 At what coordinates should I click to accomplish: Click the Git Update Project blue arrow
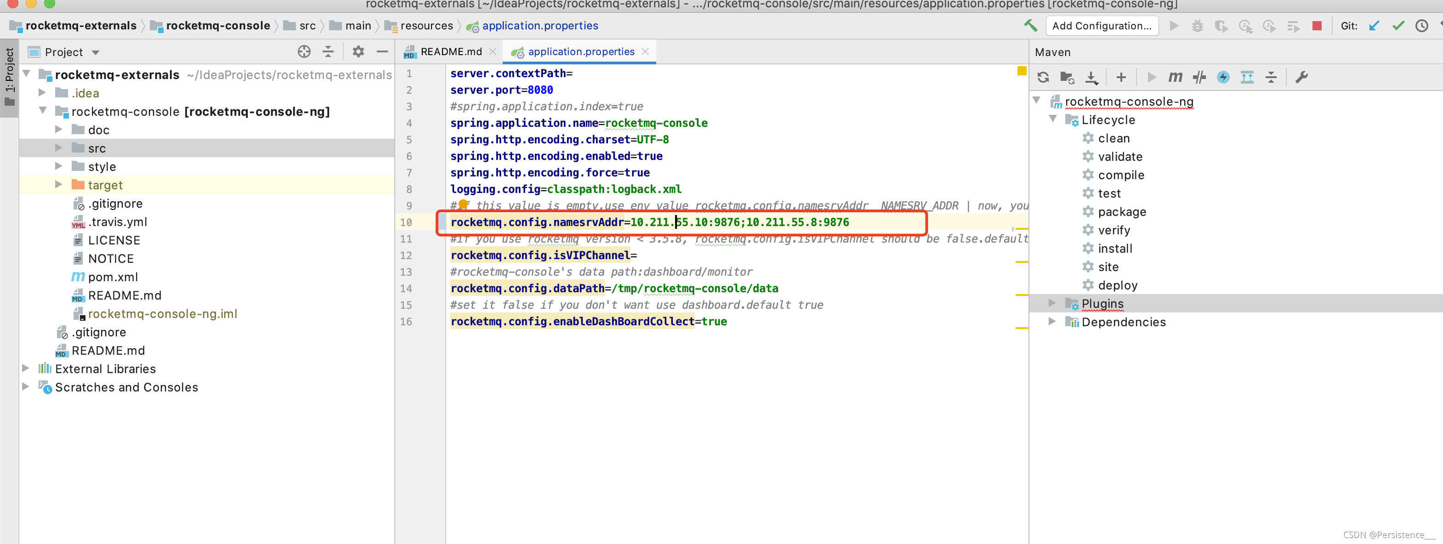click(1374, 26)
